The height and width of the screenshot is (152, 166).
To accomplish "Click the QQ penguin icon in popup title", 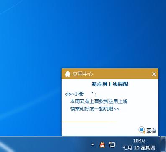I will [67, 74].
